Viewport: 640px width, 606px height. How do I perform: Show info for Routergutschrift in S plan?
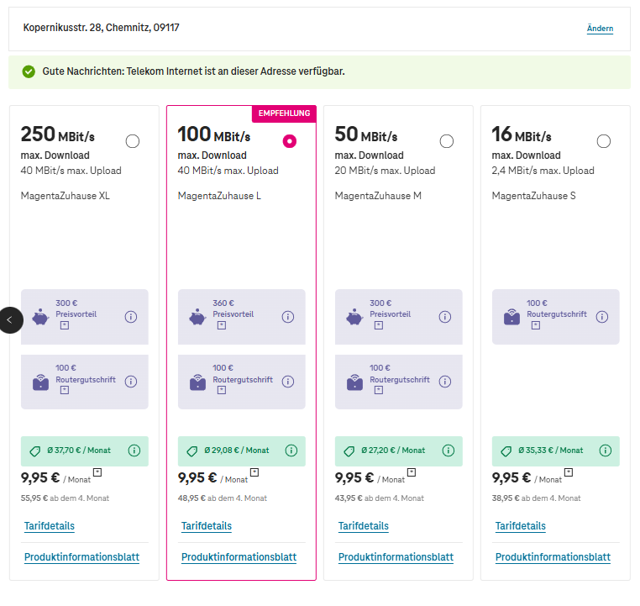tap(602, 317)
